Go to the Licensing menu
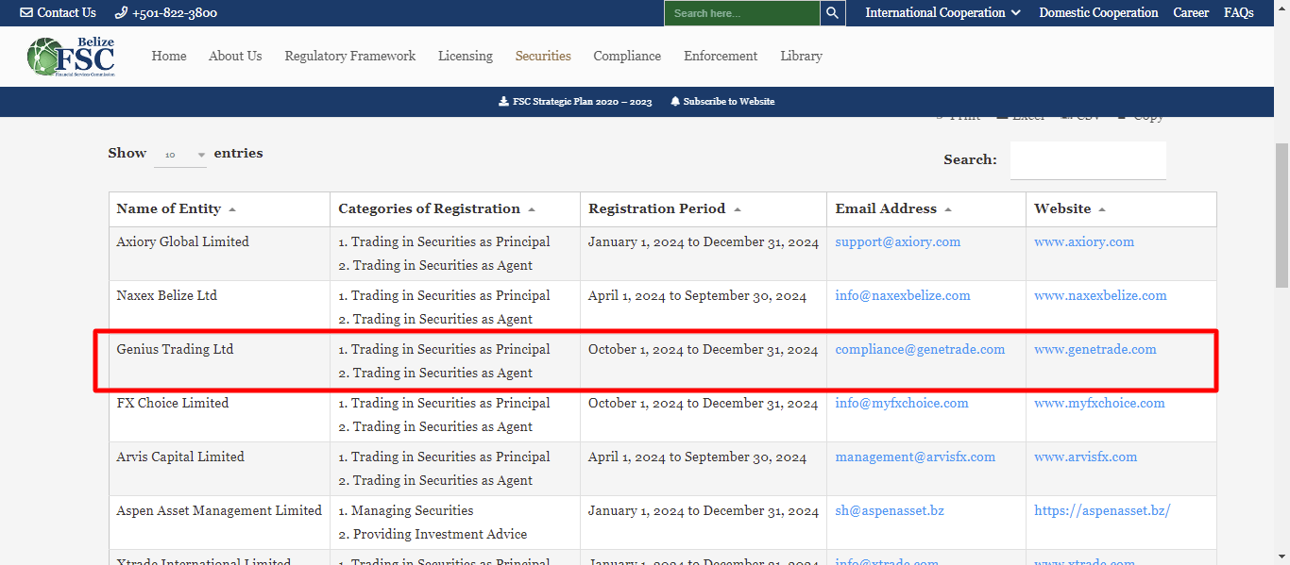 click(x=465, y=57)
